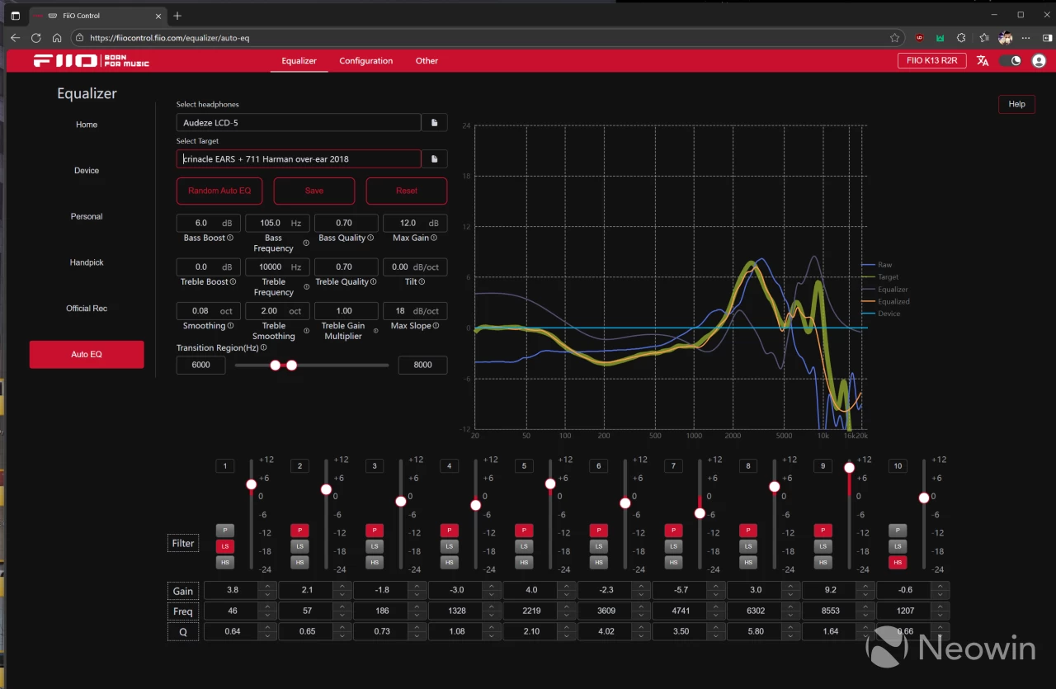Screen dimensions: 1056x689
Task: Go to Home in the sidebar
Action: pyautogui.click(x=87, y=125)
